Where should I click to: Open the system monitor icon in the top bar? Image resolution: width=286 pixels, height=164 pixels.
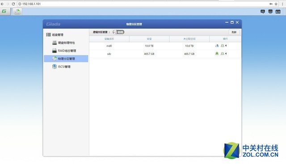point(270,12)
